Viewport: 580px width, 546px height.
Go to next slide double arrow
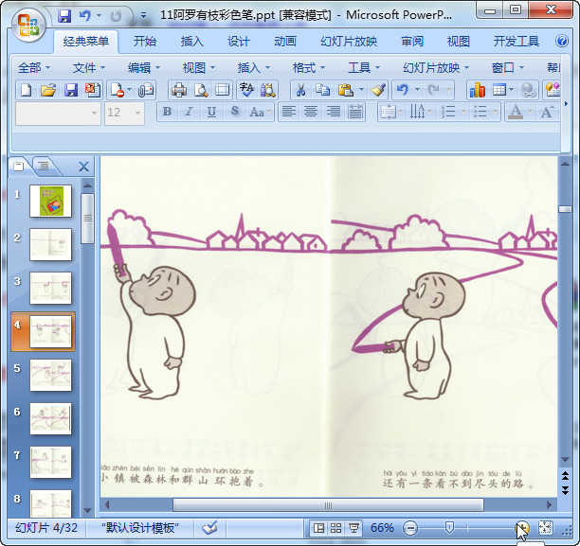565,490
